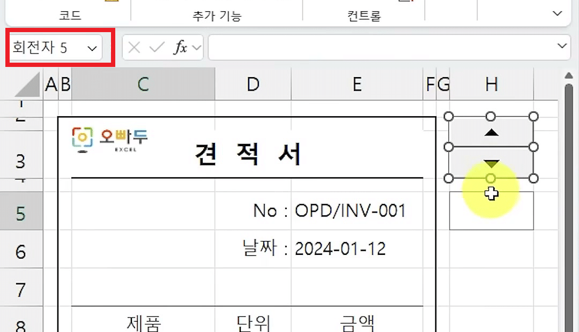This screenshot has width=579, height=332.
Task: Click spin button down arrow
Action: 491,163
